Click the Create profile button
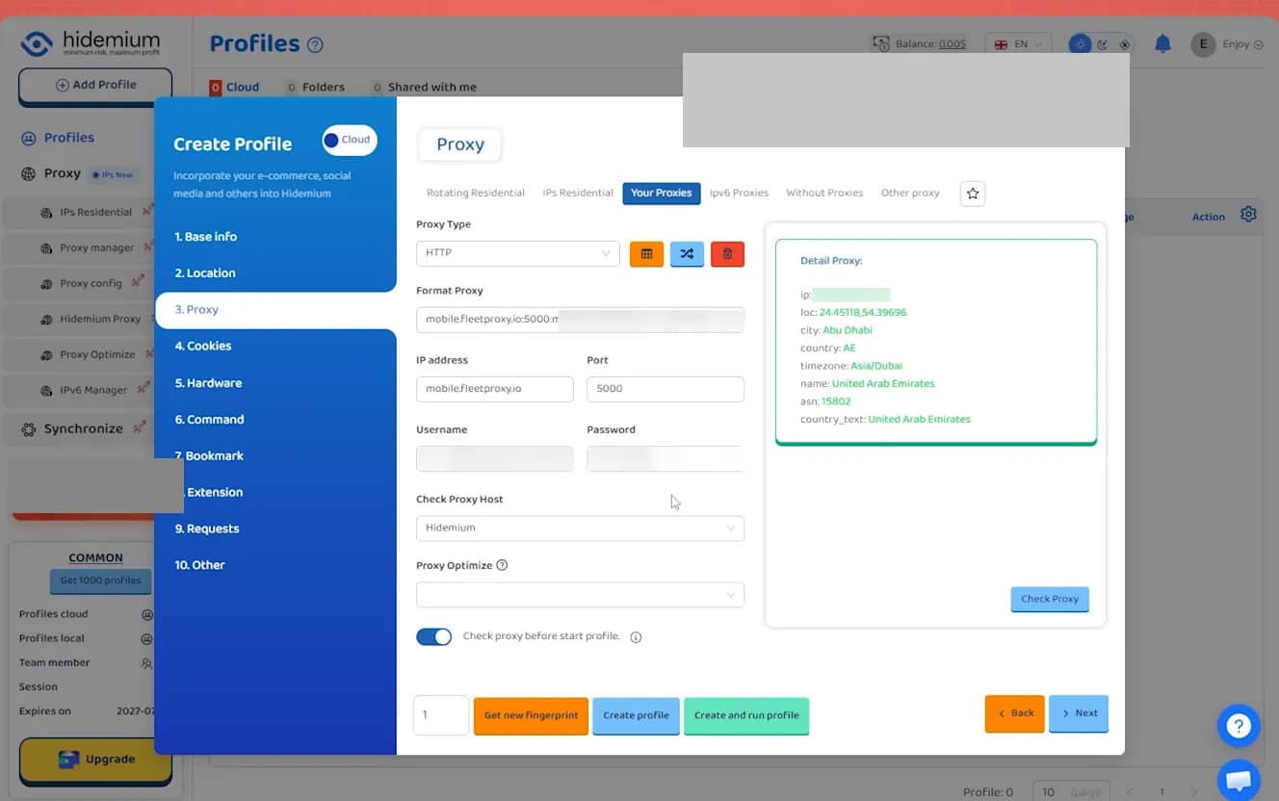The image size is (1279, 801). [x=636, y=715]
